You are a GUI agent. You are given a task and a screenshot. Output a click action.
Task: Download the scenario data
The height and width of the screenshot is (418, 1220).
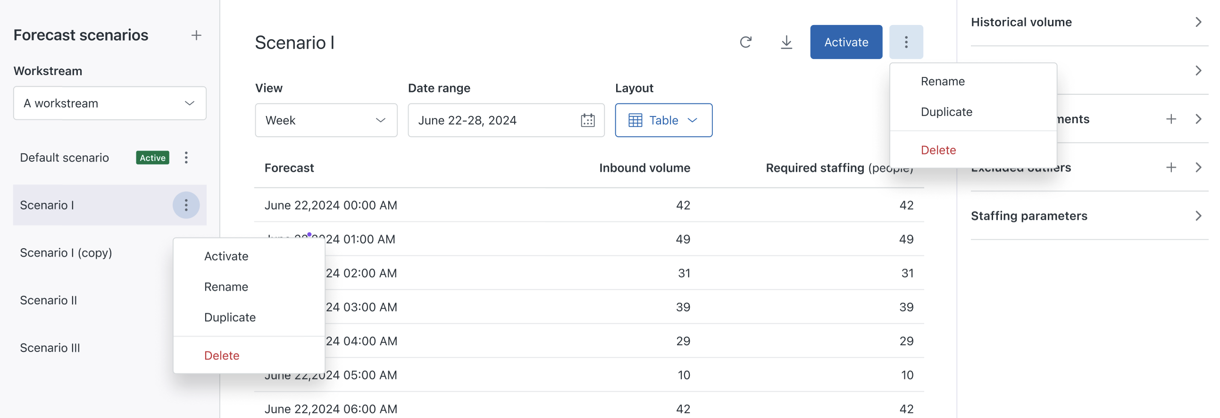(786, 42)
